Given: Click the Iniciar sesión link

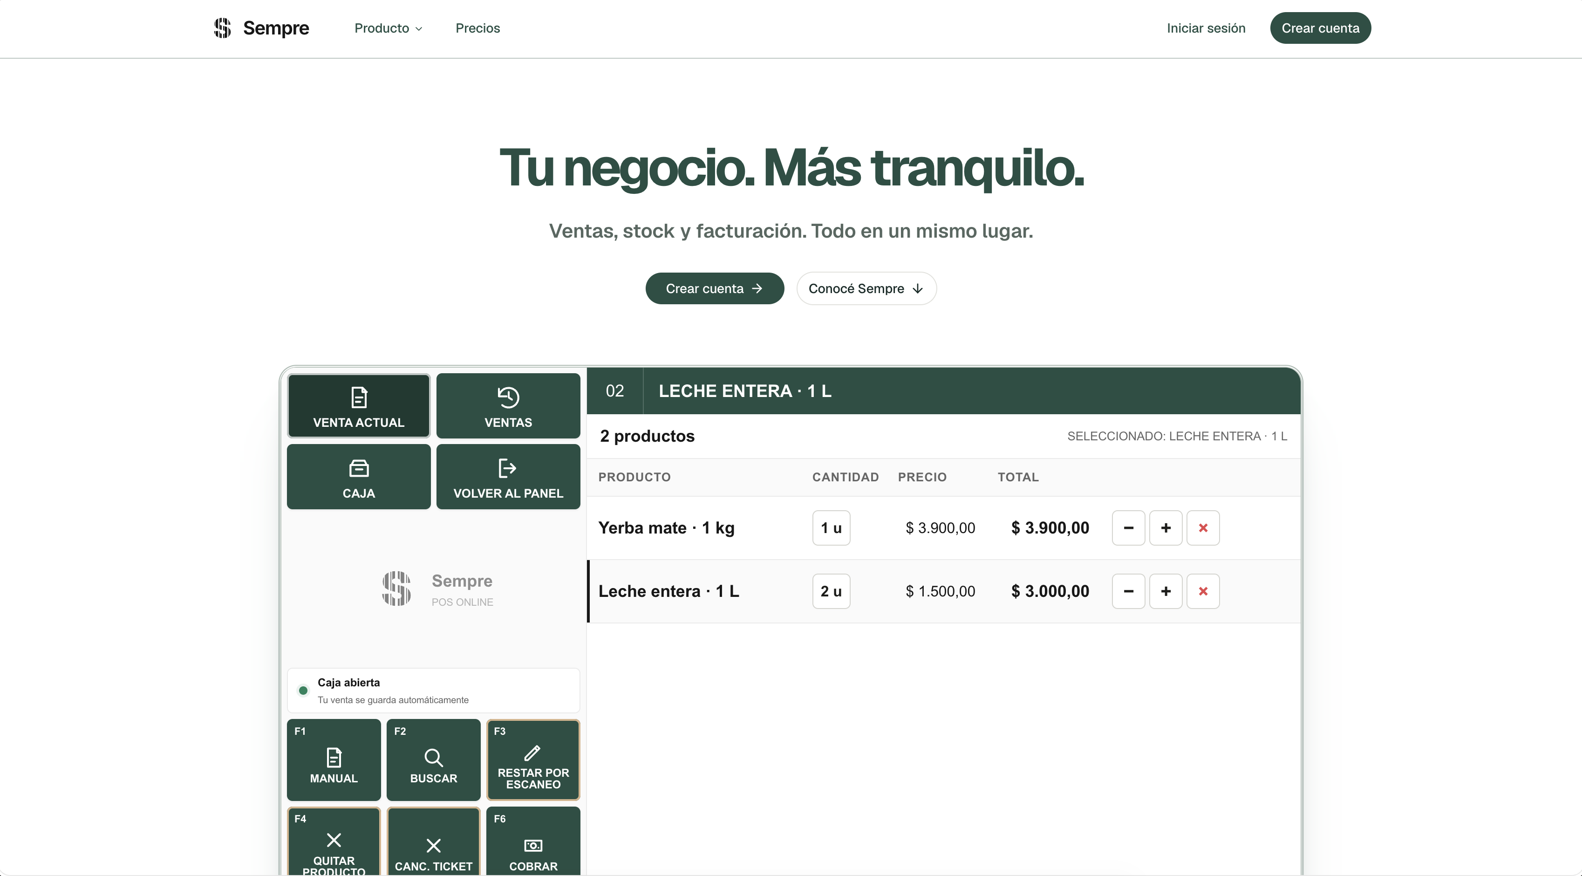Looking at the screenshot, I should [x=1206, y=28].
